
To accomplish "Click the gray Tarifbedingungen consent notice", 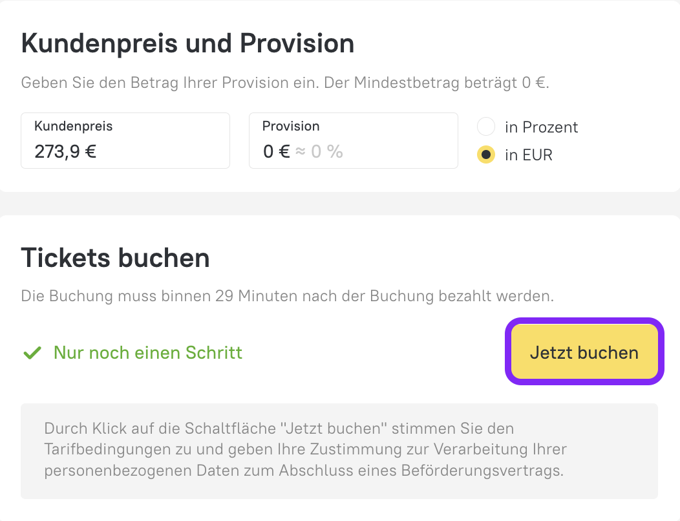I will 339,450.
